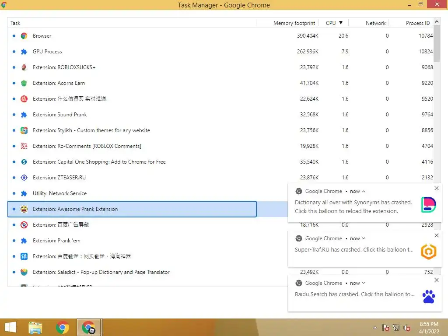The height and width of the screenshot is (336, 448).
Task: Click the ZTEASER.RU target icon
Action: [24, 178]
